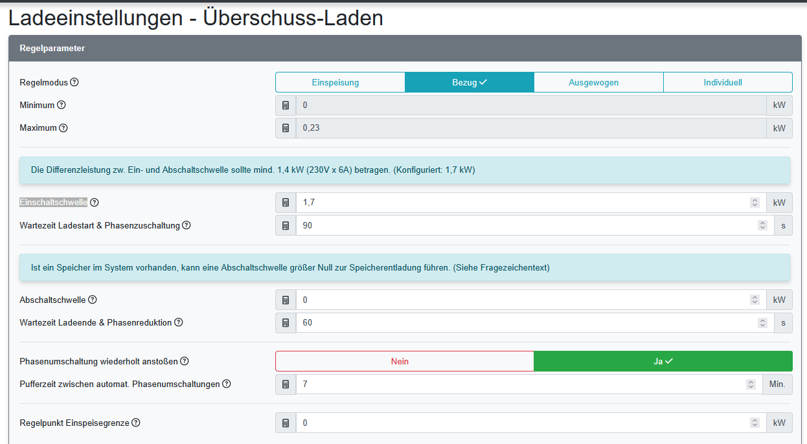Click the Regelparameter section header
Viewport: 807px width, 444px height.
coord(52,48)
